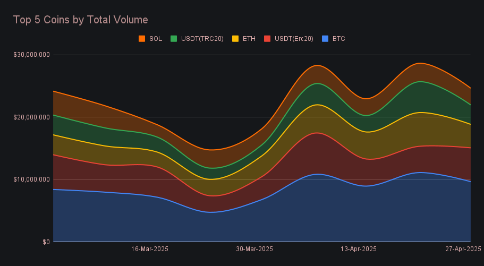Viewport: 484px width, 266px height.
Task: Select the 30-Mar-2025 x-axis date label
Action: click(x=254, y=249)
